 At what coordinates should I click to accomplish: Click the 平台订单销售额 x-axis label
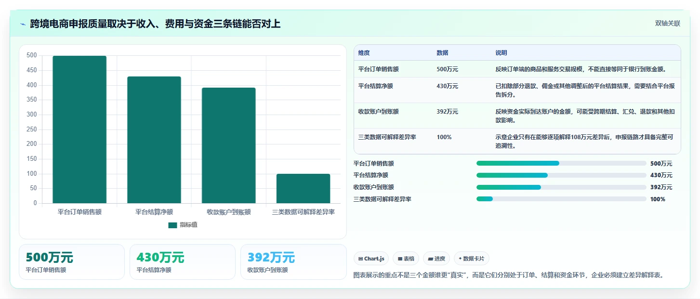79,212
